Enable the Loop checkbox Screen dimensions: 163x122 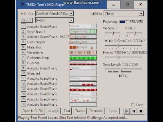pyautogui.click(x=133, y=105)
